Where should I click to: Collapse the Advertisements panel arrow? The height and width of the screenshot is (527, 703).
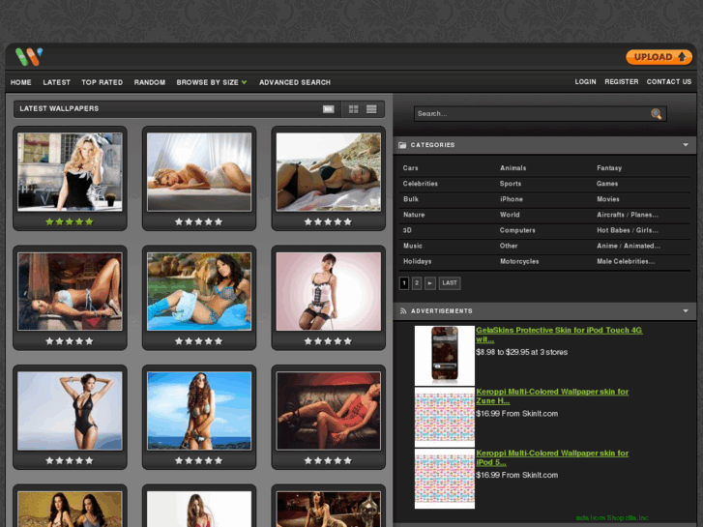pyautogui.click(x=686, y=310)
